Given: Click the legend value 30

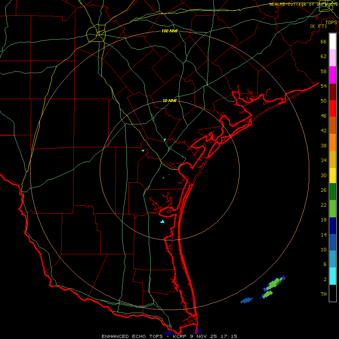Looking at the screenshot, I should pyautogui.click(x=324, y=175).
